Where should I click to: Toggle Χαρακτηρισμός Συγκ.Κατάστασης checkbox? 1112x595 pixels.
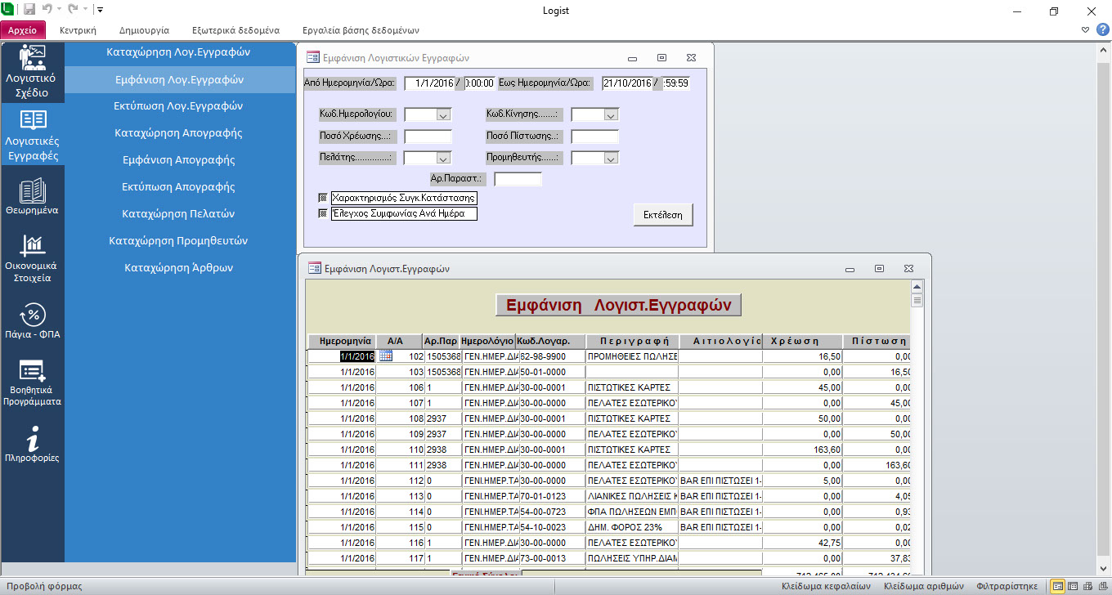pos(322,198)
